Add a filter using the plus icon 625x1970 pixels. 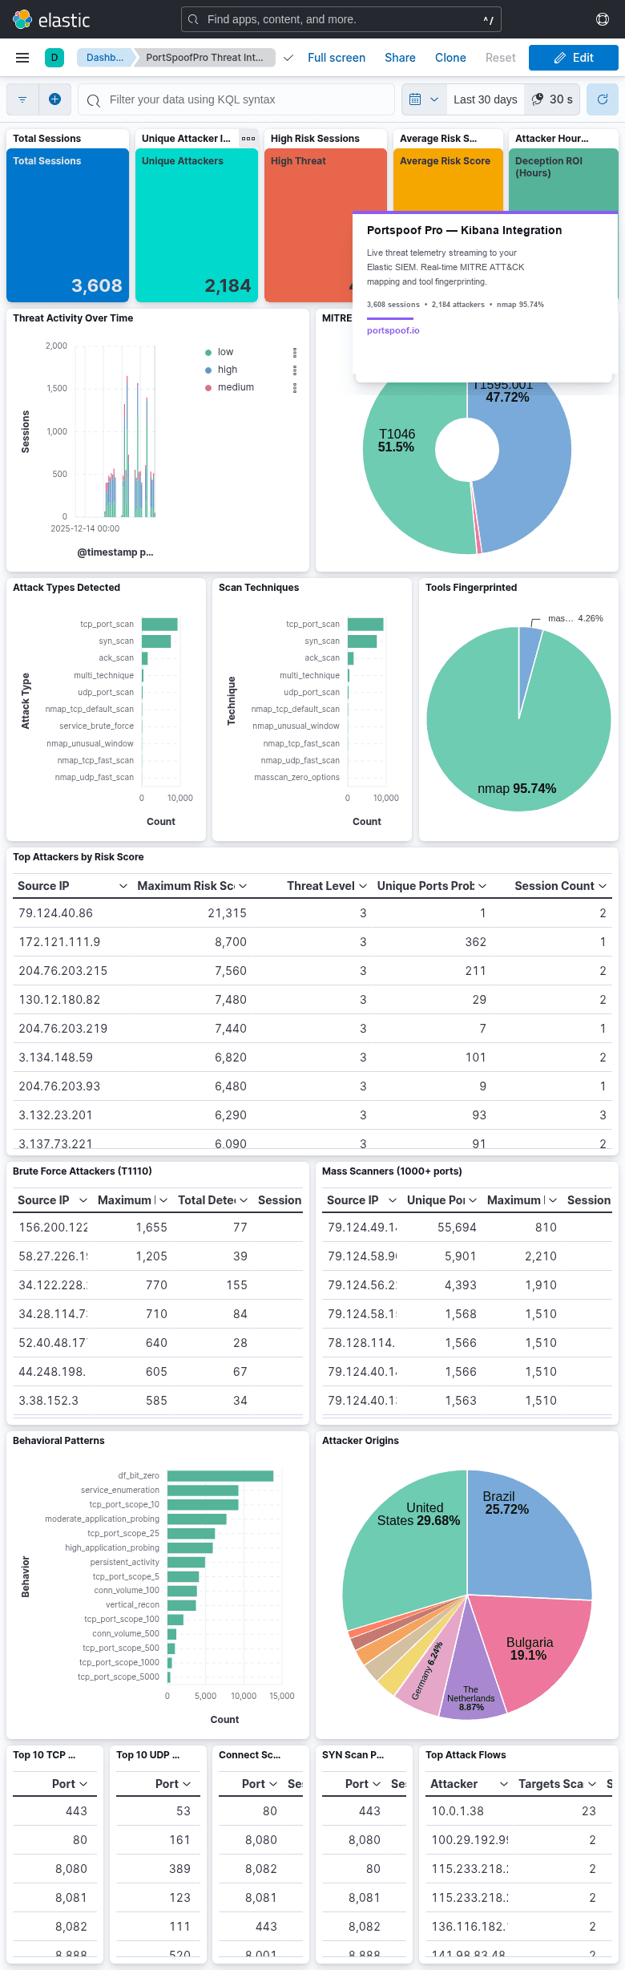(x=54, y=99)
